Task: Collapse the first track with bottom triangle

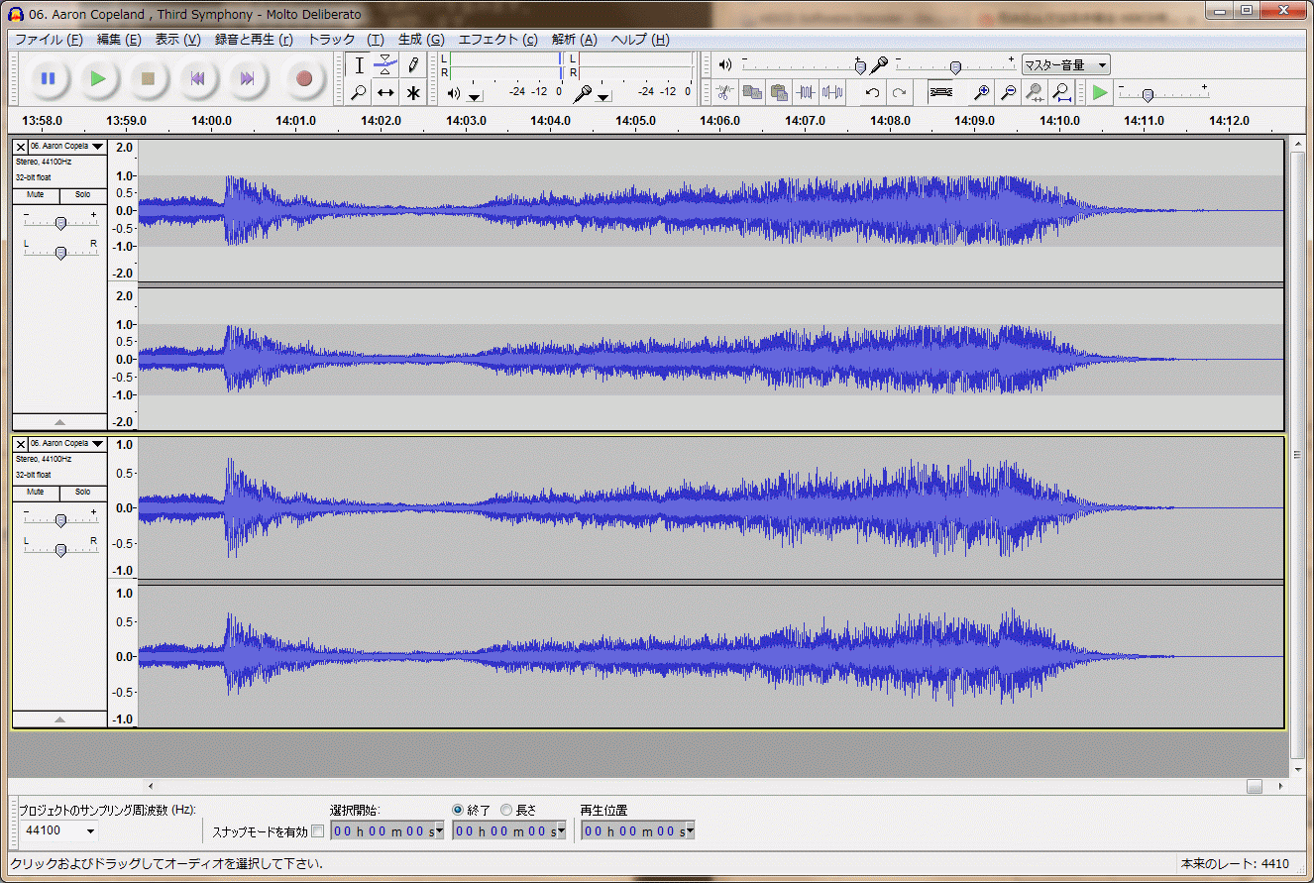Action: 59,421
